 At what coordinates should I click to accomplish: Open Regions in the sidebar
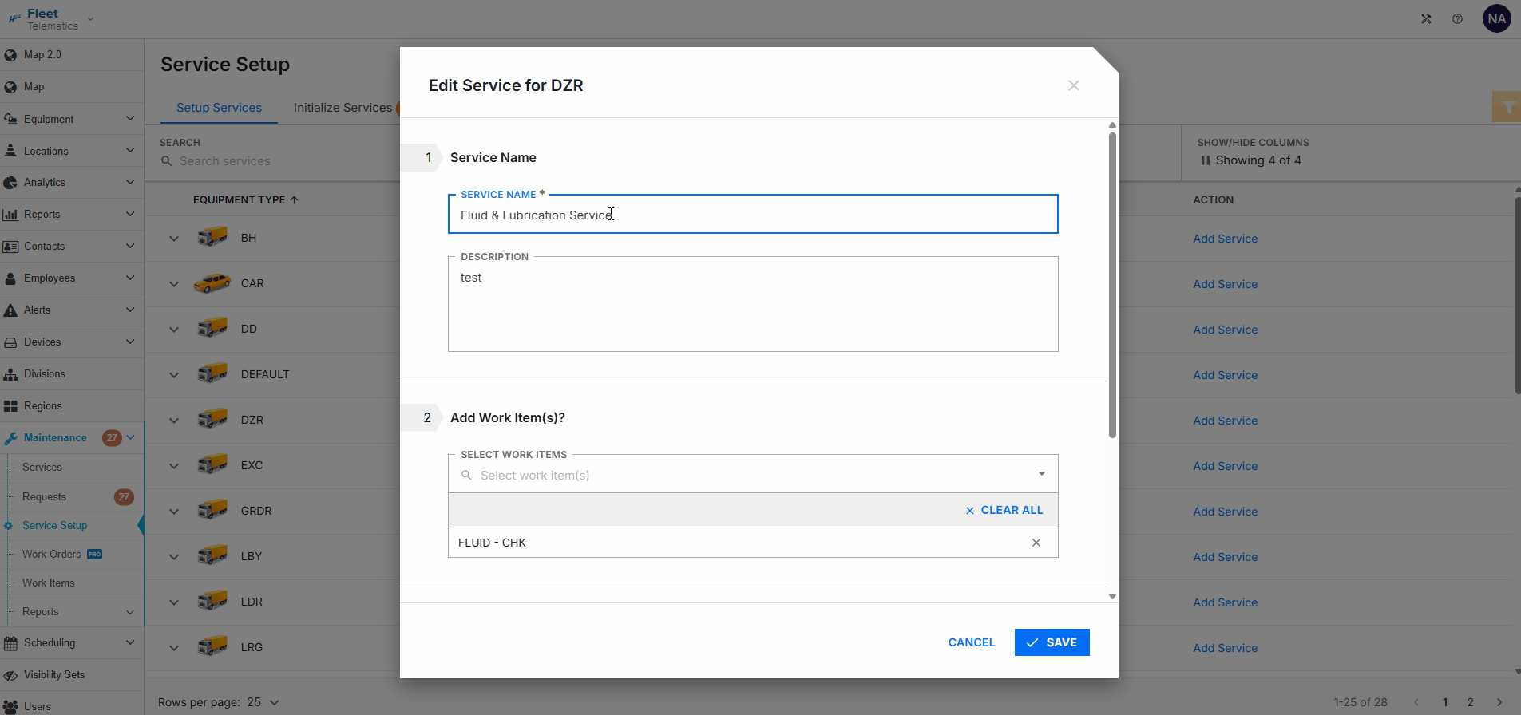[43, 406]
